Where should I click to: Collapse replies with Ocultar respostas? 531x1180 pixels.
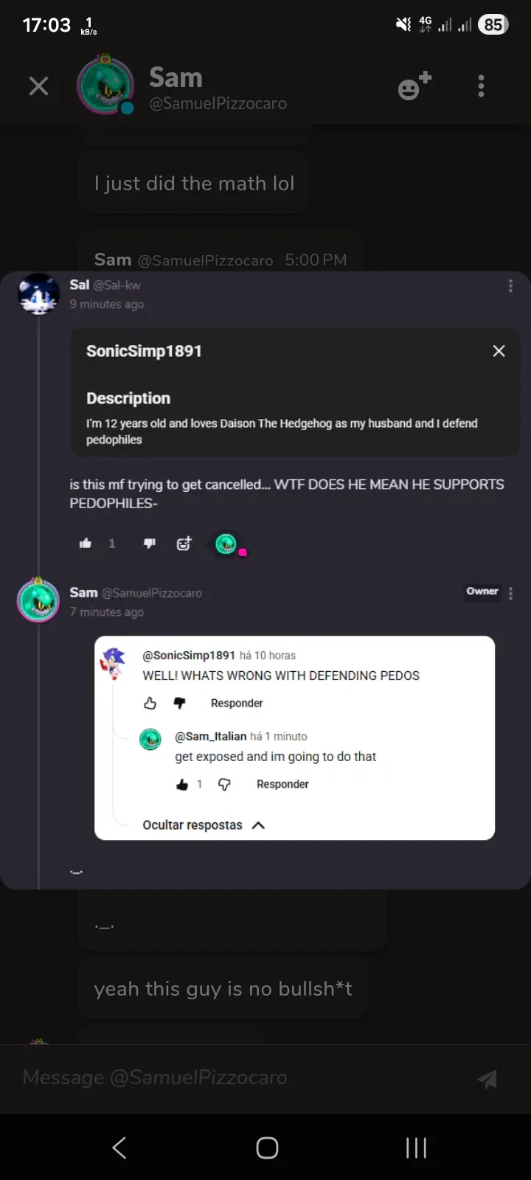point(203,825)
